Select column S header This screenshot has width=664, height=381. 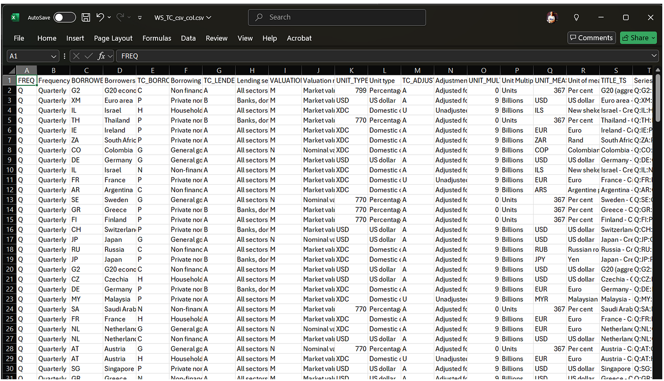pyautogui.click(x=616, y=70)
